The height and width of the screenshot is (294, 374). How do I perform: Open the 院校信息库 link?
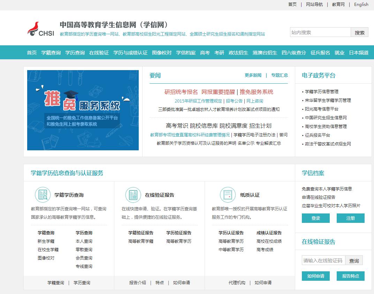(204, 126)
